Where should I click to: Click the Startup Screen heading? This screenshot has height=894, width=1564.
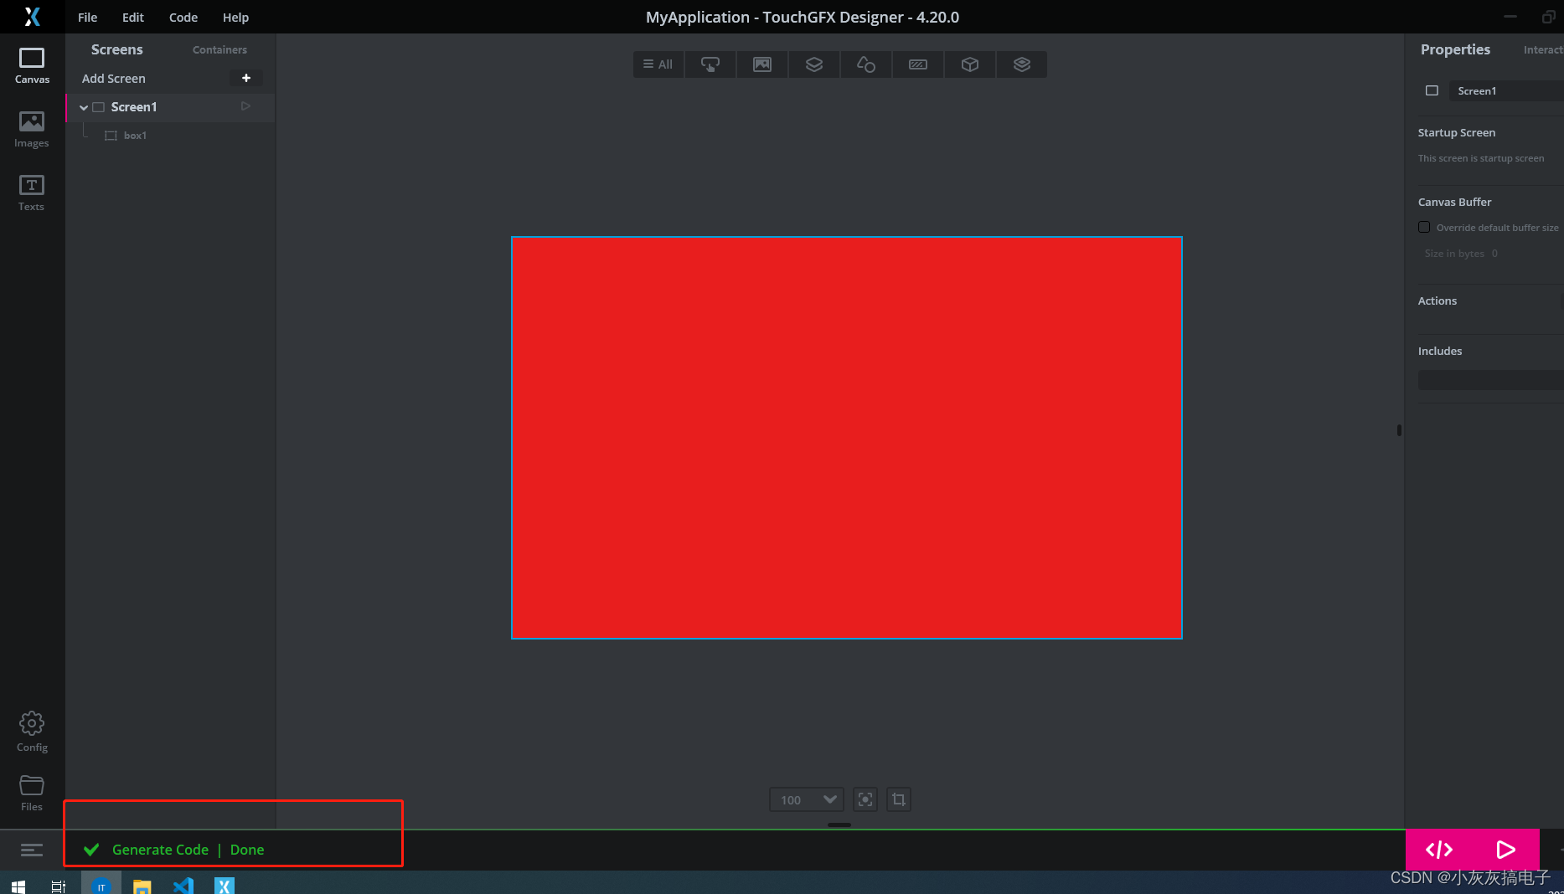(1456, 133)
